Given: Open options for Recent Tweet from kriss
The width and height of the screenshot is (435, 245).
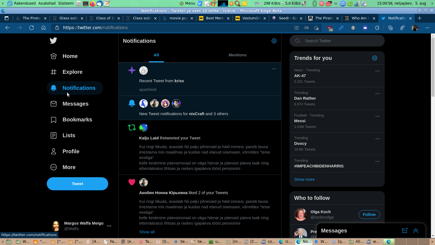Looking at the screenshot, I should [x=274, y=69].
